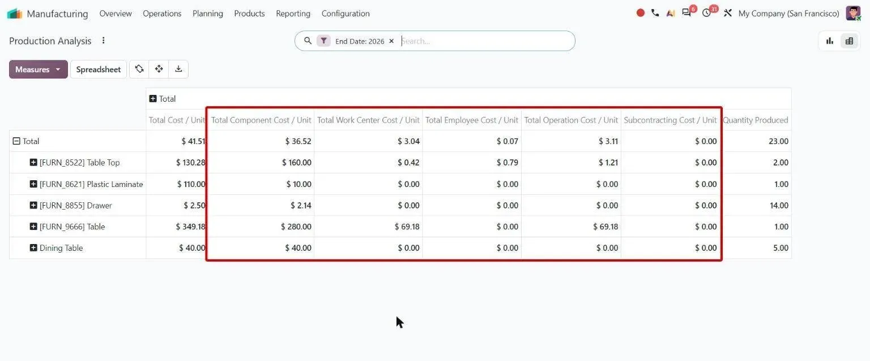870x361 pixels.
Task: Open the user avatar menu
Action: click(853, 13)
